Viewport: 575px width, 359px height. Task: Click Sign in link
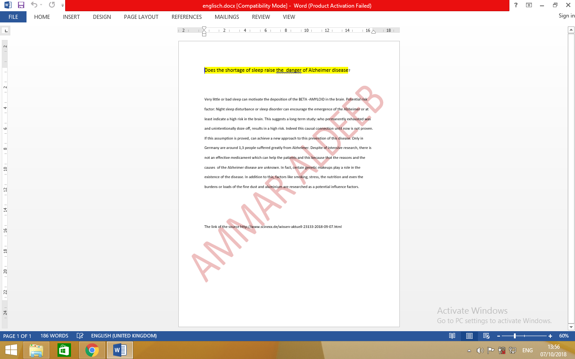(566, 16)
